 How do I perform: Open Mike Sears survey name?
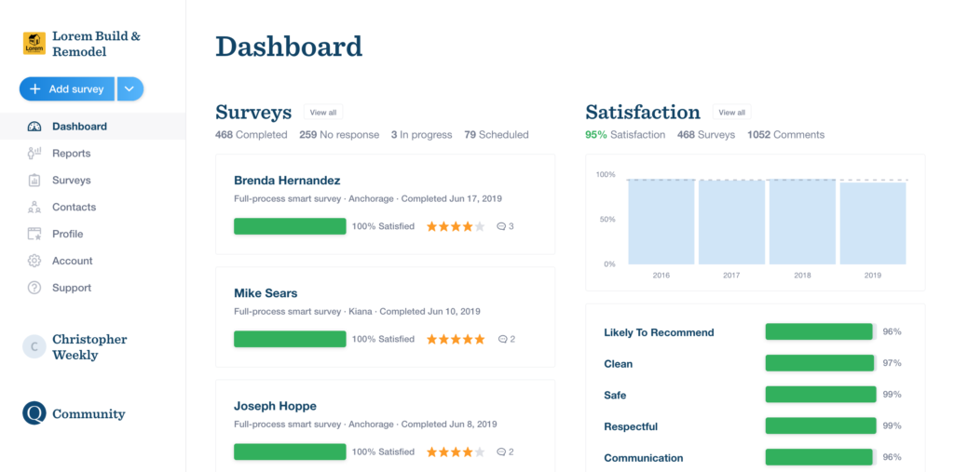coord(266,293)
